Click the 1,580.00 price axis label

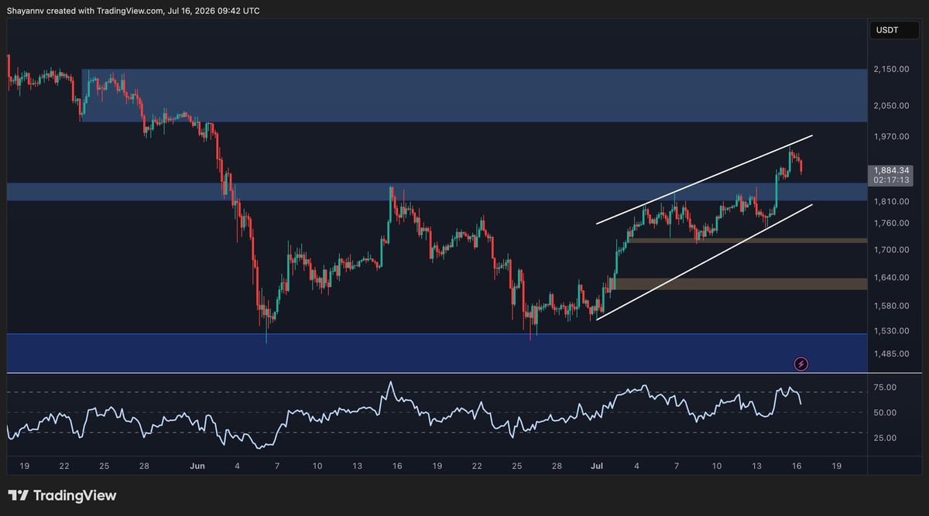(891, 306)
